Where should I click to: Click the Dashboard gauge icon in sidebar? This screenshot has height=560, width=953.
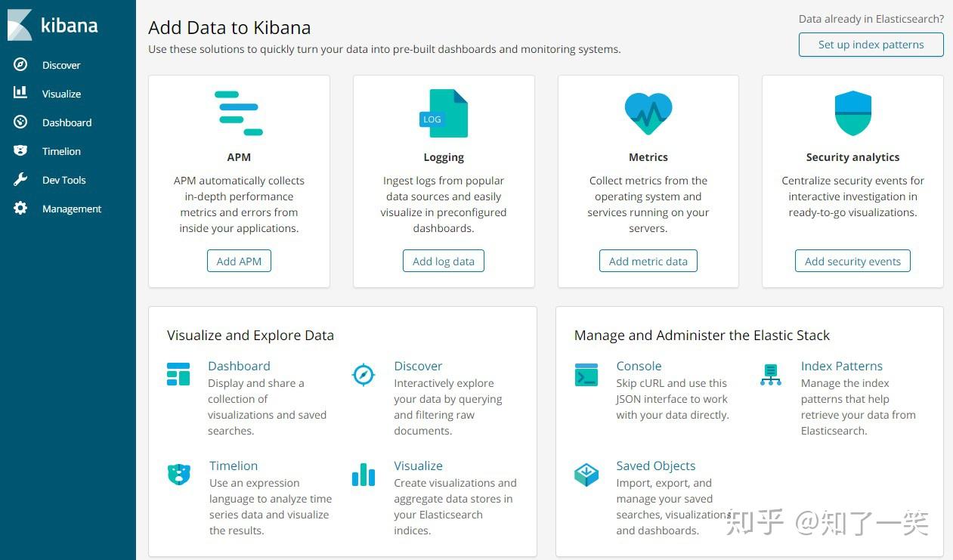20,122
